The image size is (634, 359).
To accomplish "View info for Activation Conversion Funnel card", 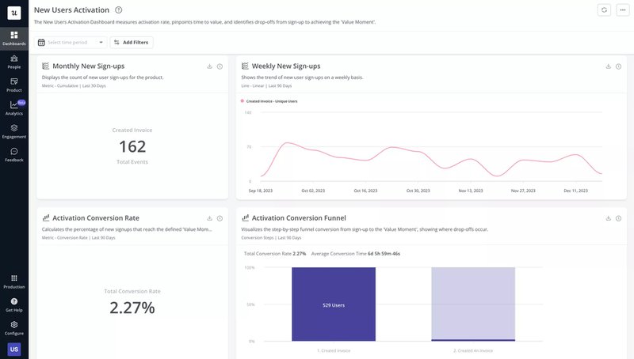I will click(x=618, y=217).
